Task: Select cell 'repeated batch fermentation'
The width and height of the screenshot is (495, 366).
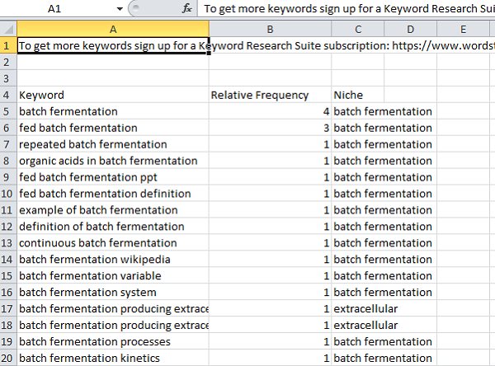Action: [x=113, y=144]
